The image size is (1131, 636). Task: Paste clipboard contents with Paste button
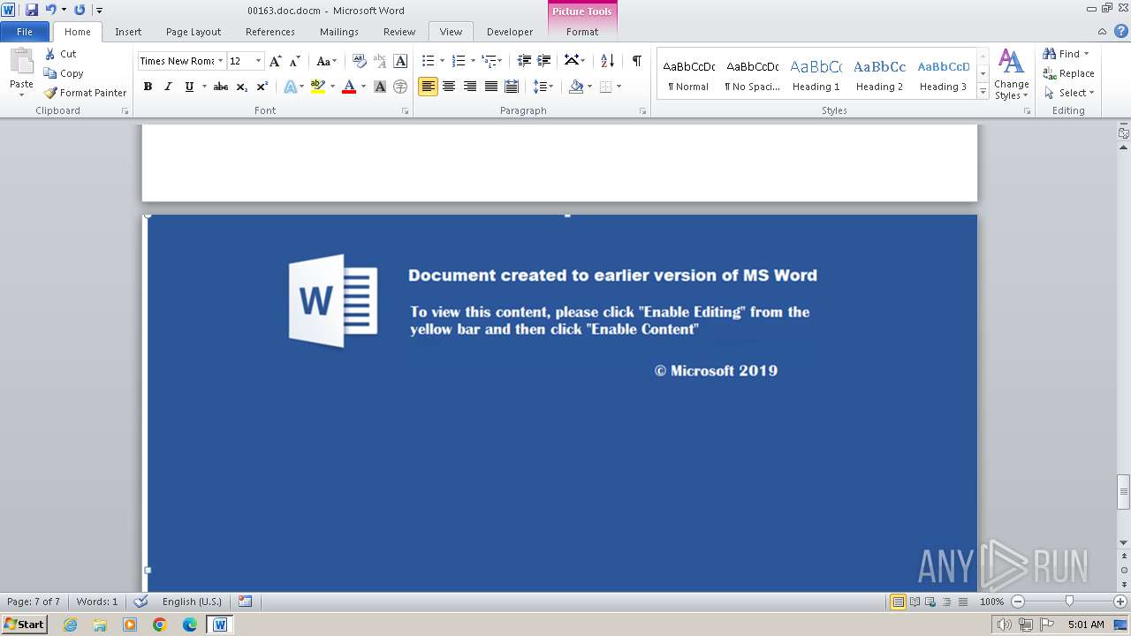pyautogui.click(x=21, y=73)
